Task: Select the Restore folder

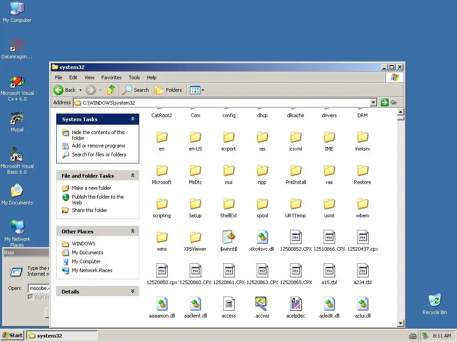Action: tap(362, 175)
